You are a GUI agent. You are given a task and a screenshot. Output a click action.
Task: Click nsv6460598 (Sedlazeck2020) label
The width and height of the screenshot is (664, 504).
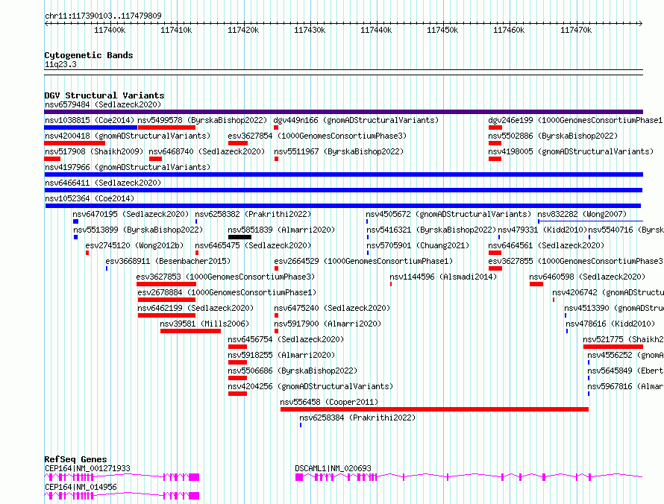tap(587, 277)
